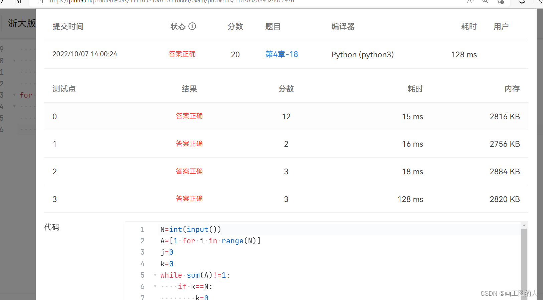Open the browser extensions puzzle icon
Screen dimensions: 543x300
pos(522,1)
